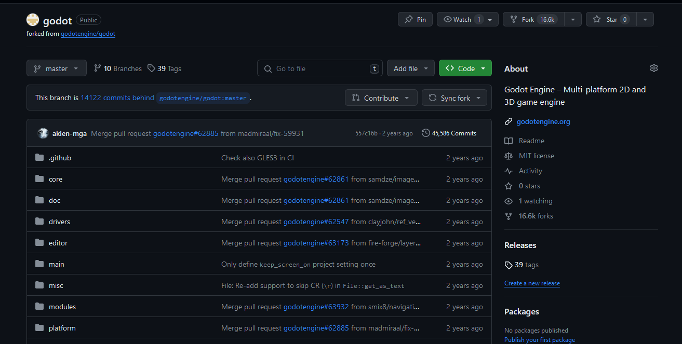Viewport: 682px width, 344px height.
Task: Expand the Star lists dropdown arrow
Action: tap(645, 19)
